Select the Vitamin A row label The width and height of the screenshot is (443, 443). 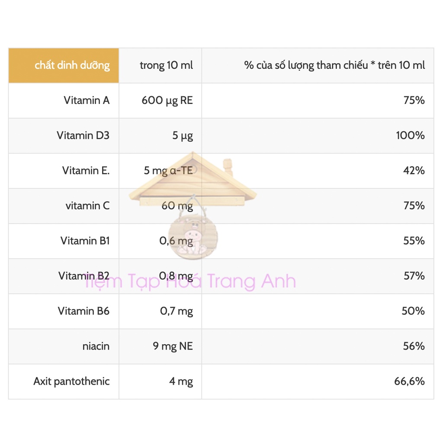(87, 100)
